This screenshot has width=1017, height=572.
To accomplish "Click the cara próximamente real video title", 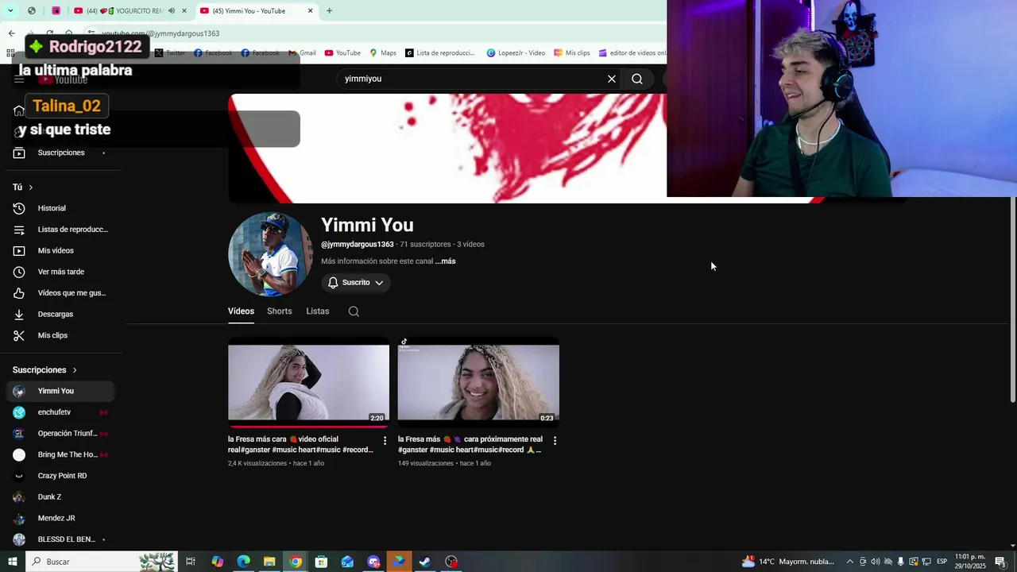I will click(x=470, y=444).
